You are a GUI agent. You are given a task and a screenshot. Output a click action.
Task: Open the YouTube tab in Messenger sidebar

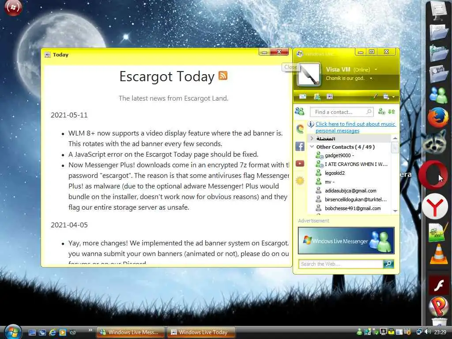coord(300,164)
